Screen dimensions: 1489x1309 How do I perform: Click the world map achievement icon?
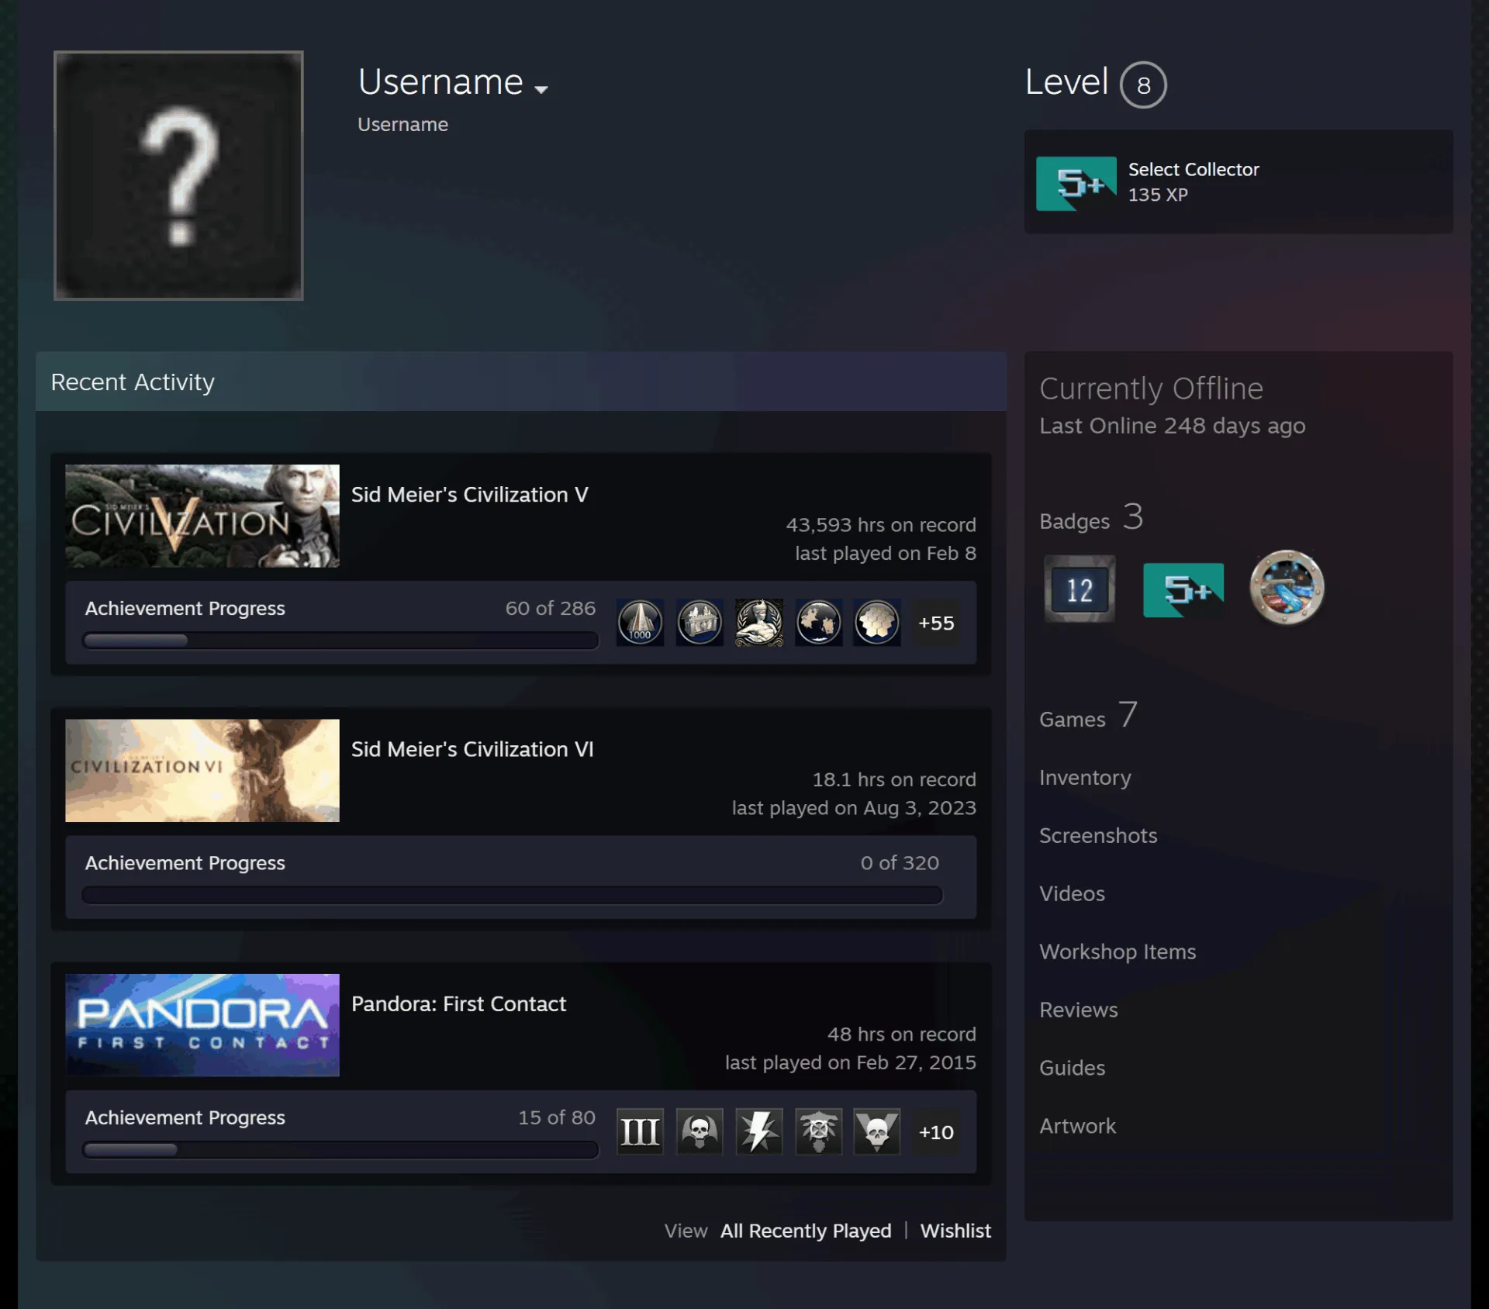click(818, 623)
